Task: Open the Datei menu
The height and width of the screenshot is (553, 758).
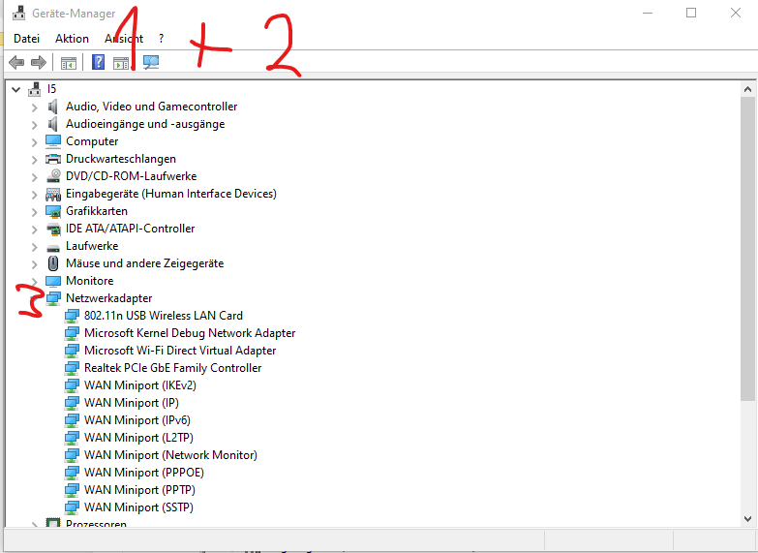Action: [26, 39]
